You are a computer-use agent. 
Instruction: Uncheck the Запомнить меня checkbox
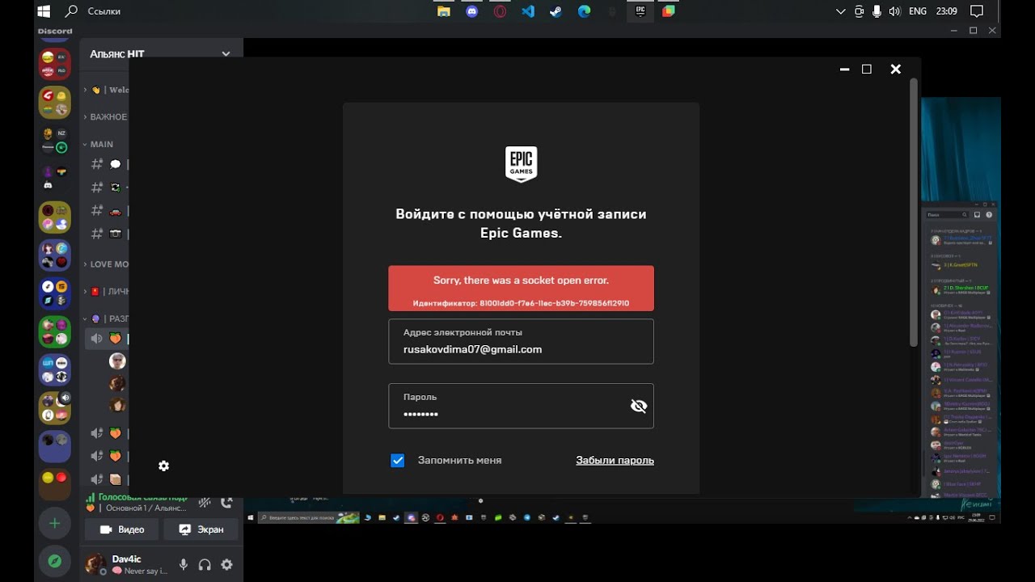pyautogui.click(x=397, y=460)
